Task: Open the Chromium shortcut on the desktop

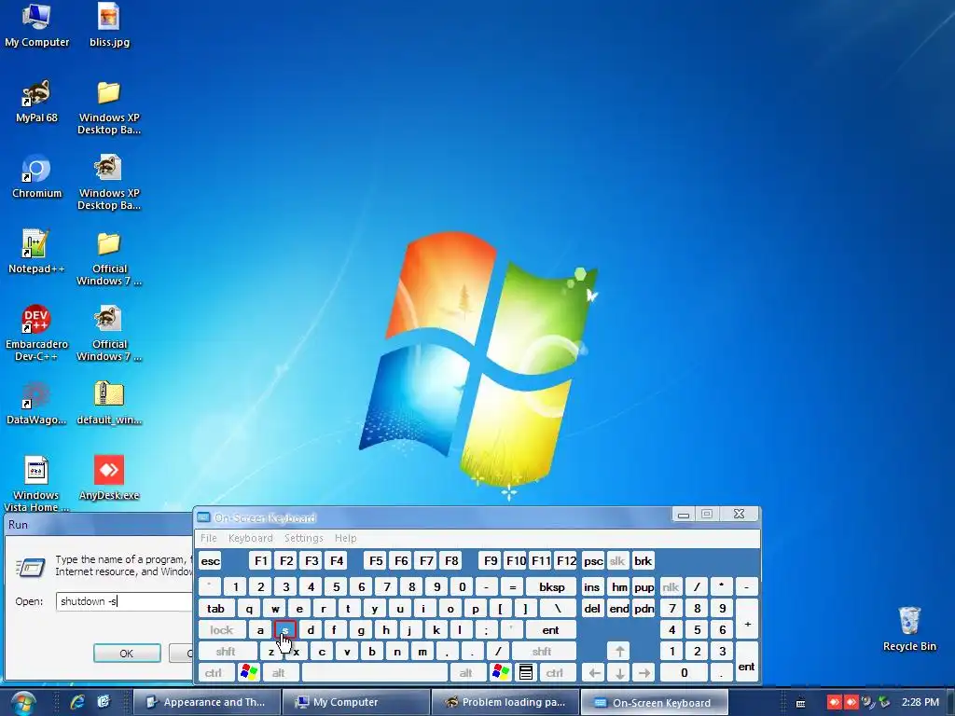Action: pos(36,176)
